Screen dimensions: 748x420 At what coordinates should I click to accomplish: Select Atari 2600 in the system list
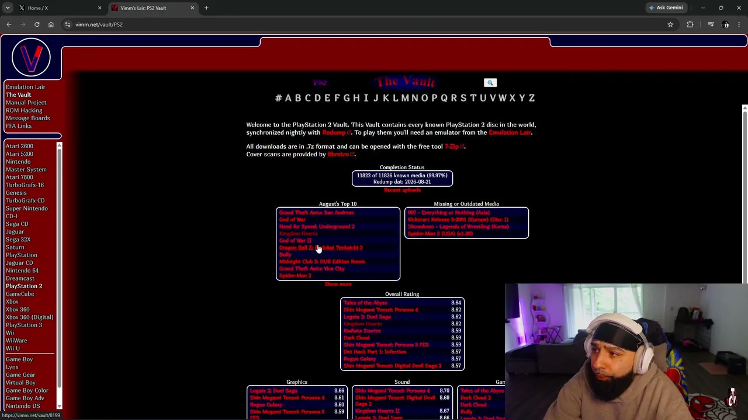tap(19, 146)
